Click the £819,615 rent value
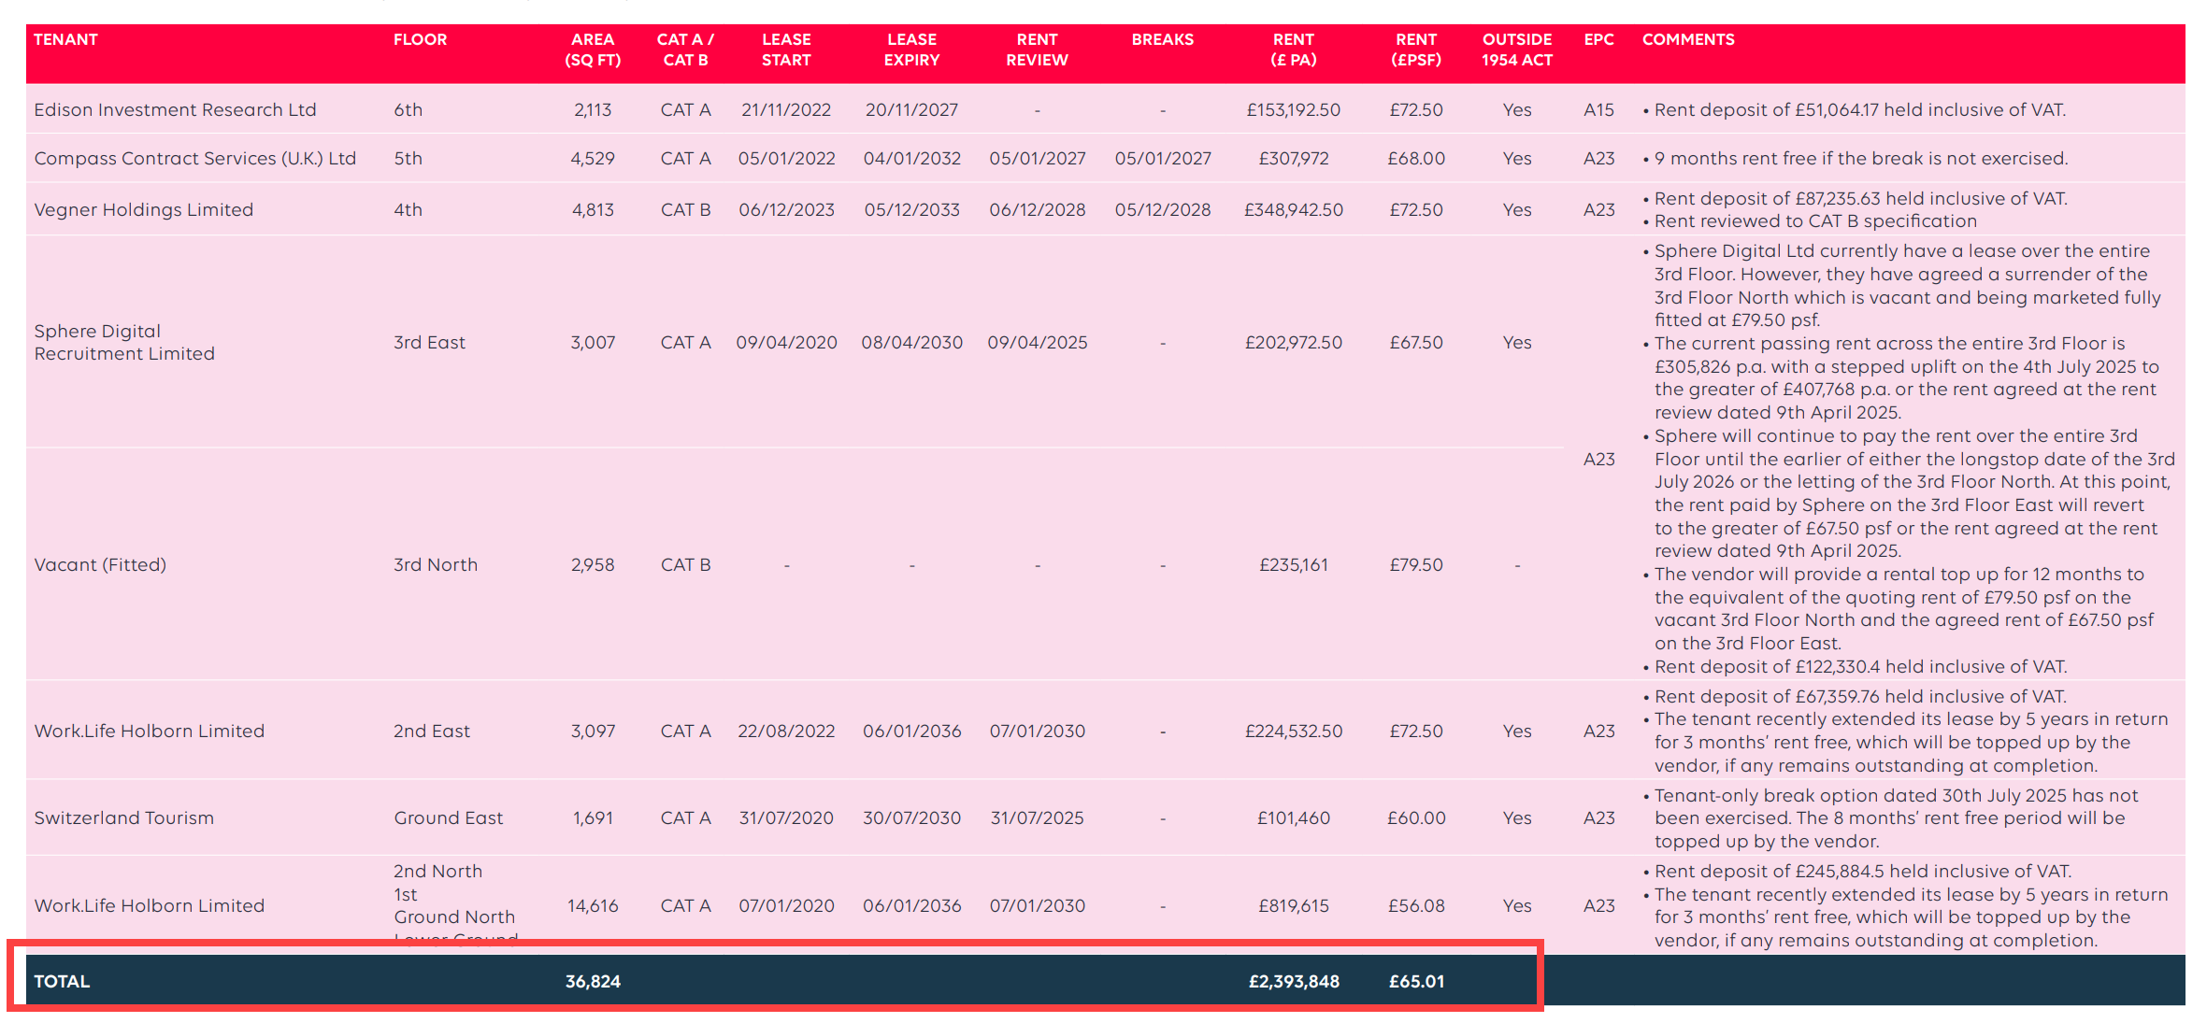This screenshot has width=2207, height=1023. 1294,905
